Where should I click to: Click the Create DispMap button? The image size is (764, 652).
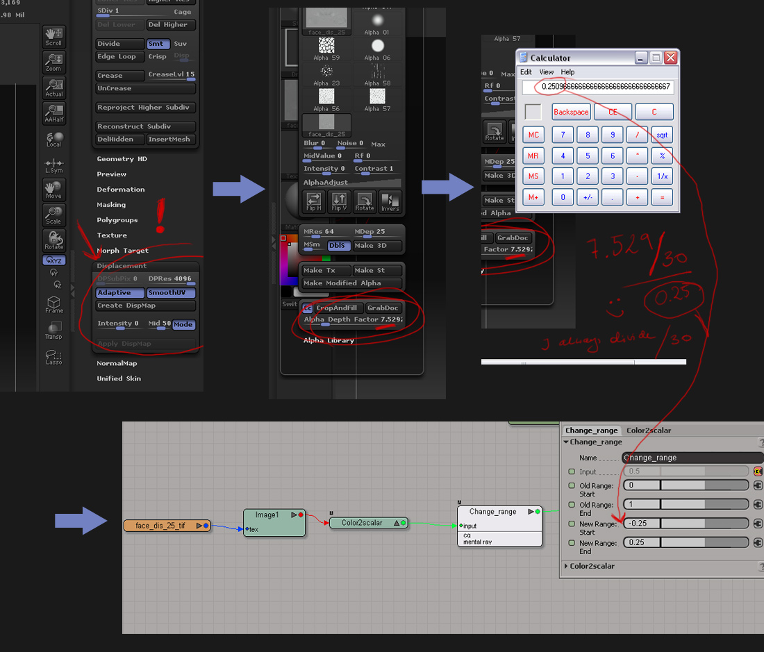(146, 306)
